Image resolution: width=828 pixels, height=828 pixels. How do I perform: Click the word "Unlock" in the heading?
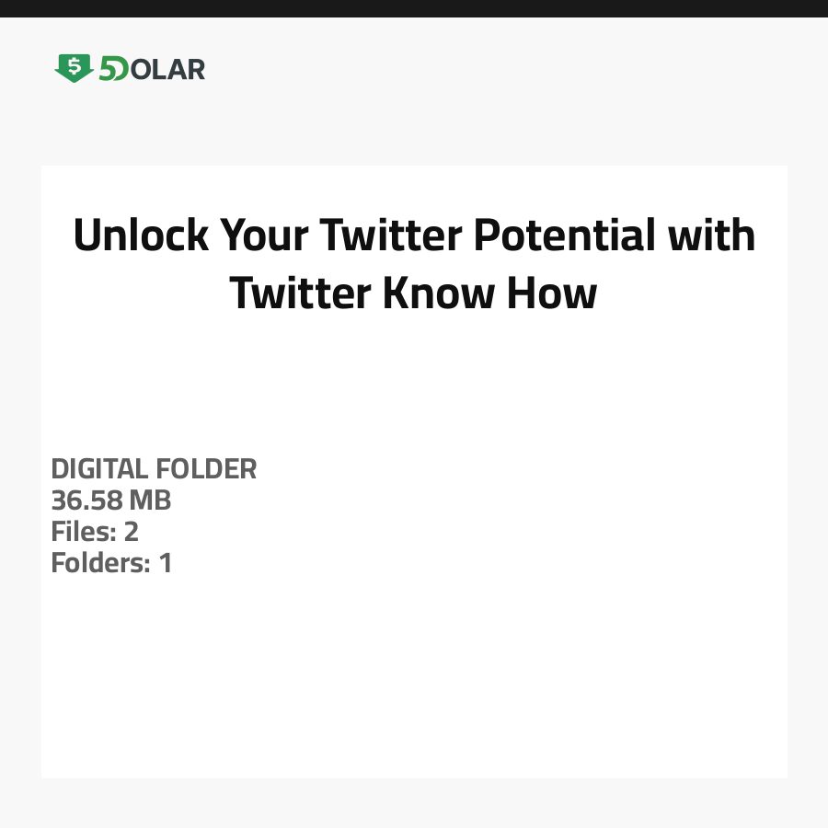(141, 236)
